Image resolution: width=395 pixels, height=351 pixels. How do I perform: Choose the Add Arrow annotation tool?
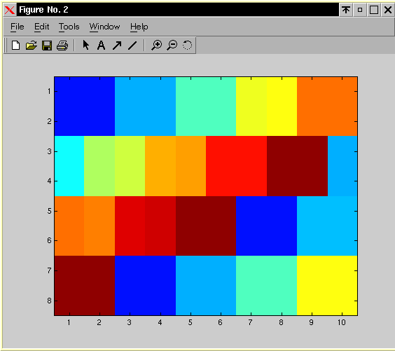(117, 46)
